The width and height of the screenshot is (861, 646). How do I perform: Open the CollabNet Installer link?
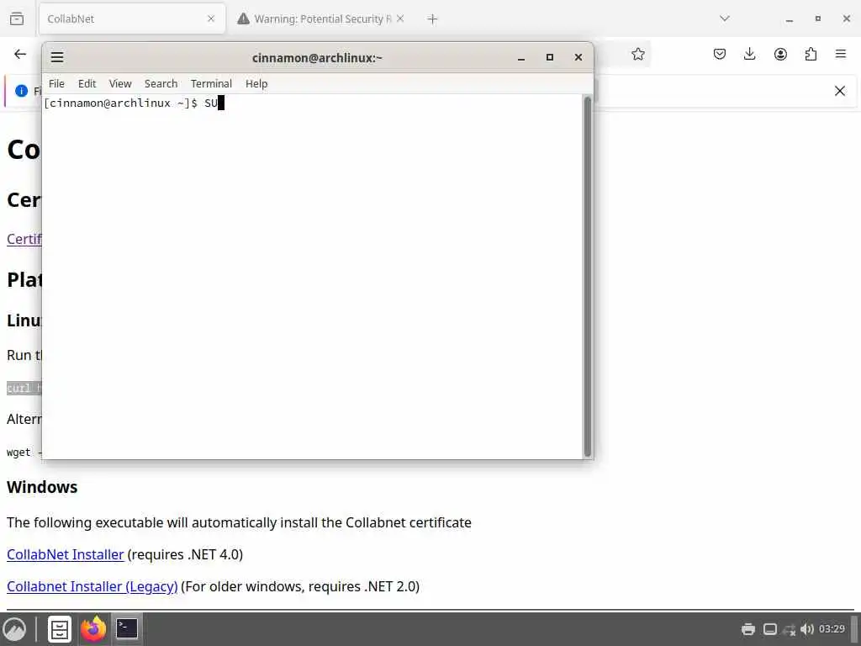point(66,554)
